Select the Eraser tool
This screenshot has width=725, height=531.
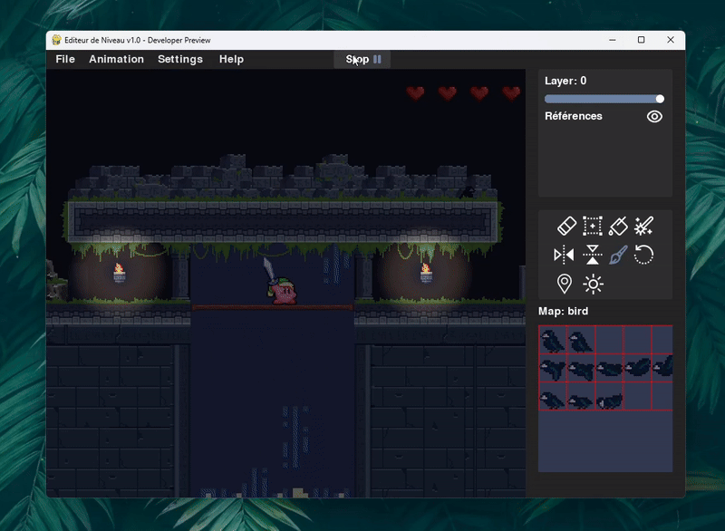coord(566,226)
